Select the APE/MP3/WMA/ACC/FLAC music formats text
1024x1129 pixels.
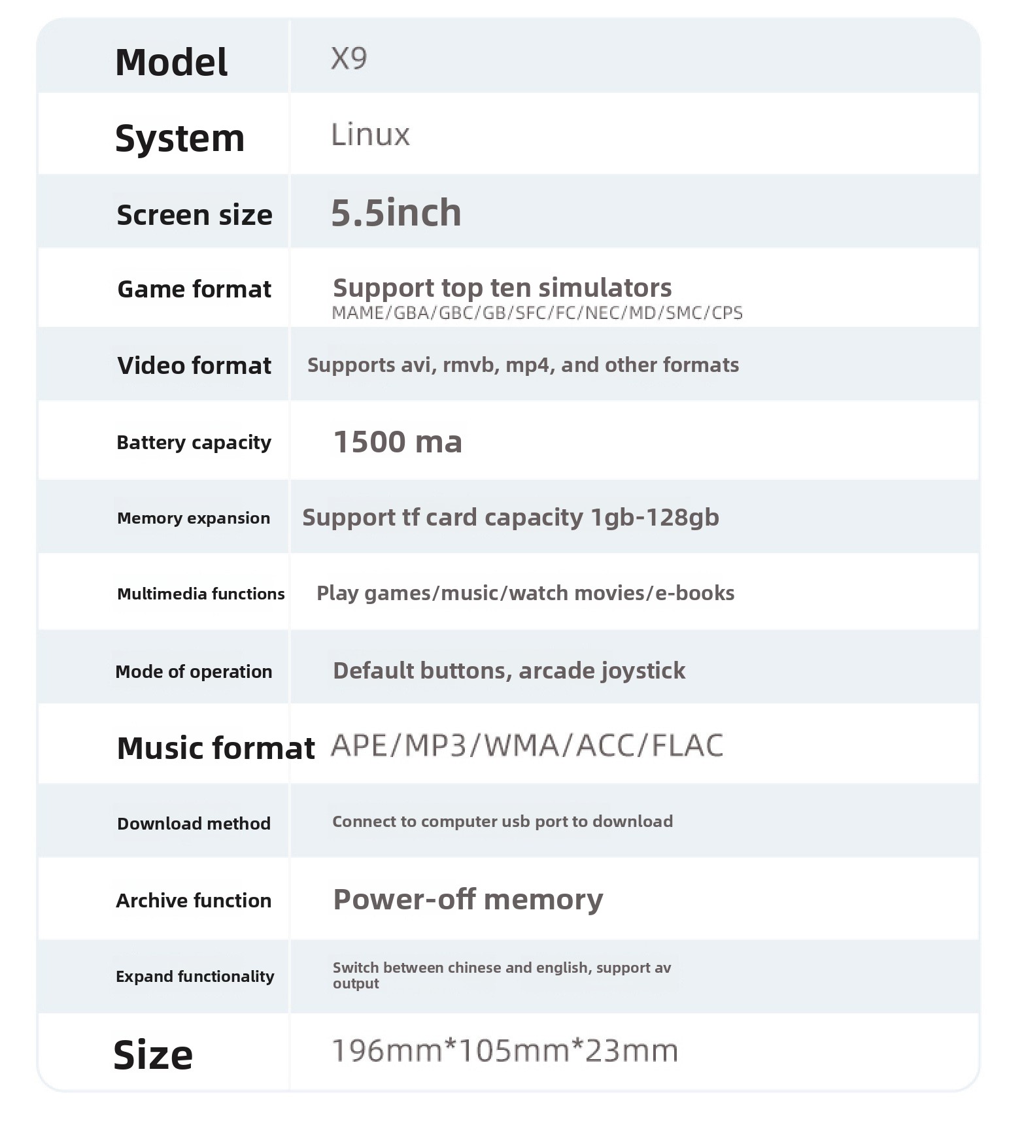click(x=528, y=746)
